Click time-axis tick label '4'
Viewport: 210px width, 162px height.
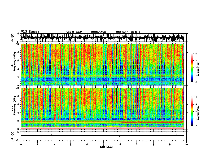[87, 145]
